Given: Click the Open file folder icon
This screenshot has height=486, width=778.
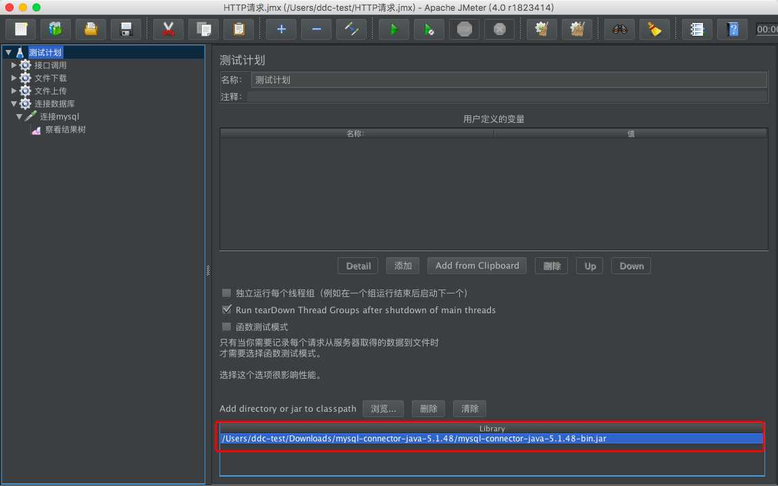Looking at the screenshot, I should 90,29.
